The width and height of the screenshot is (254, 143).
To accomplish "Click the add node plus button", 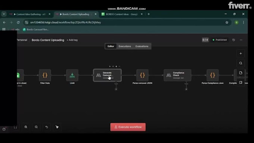I will click(x=241, y=54).
